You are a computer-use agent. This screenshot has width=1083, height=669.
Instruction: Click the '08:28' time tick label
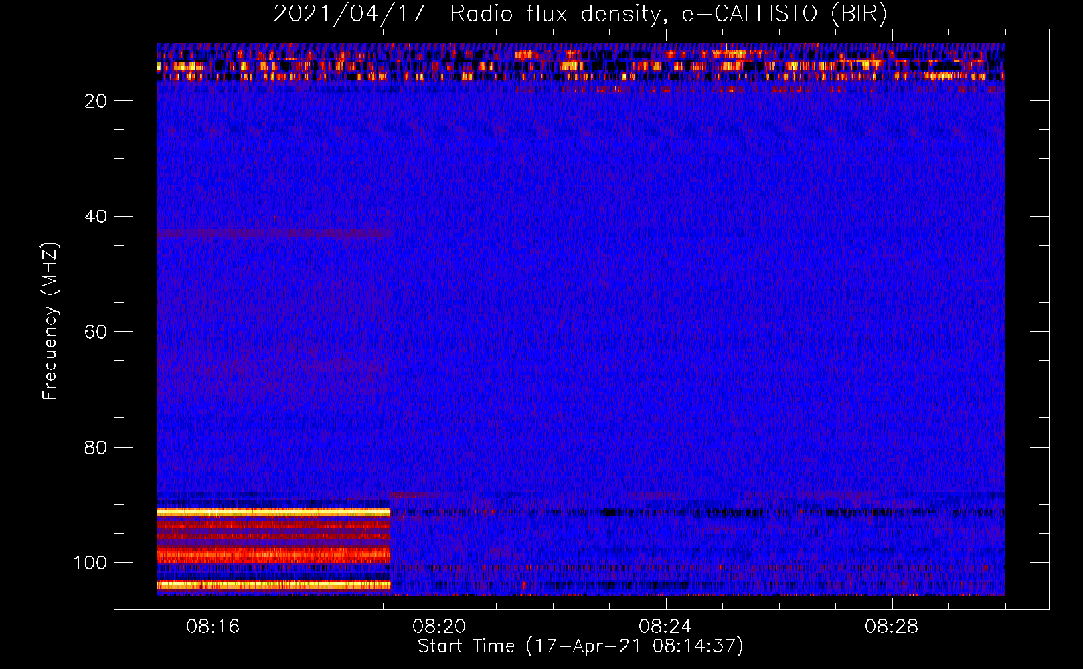[892, 627]
